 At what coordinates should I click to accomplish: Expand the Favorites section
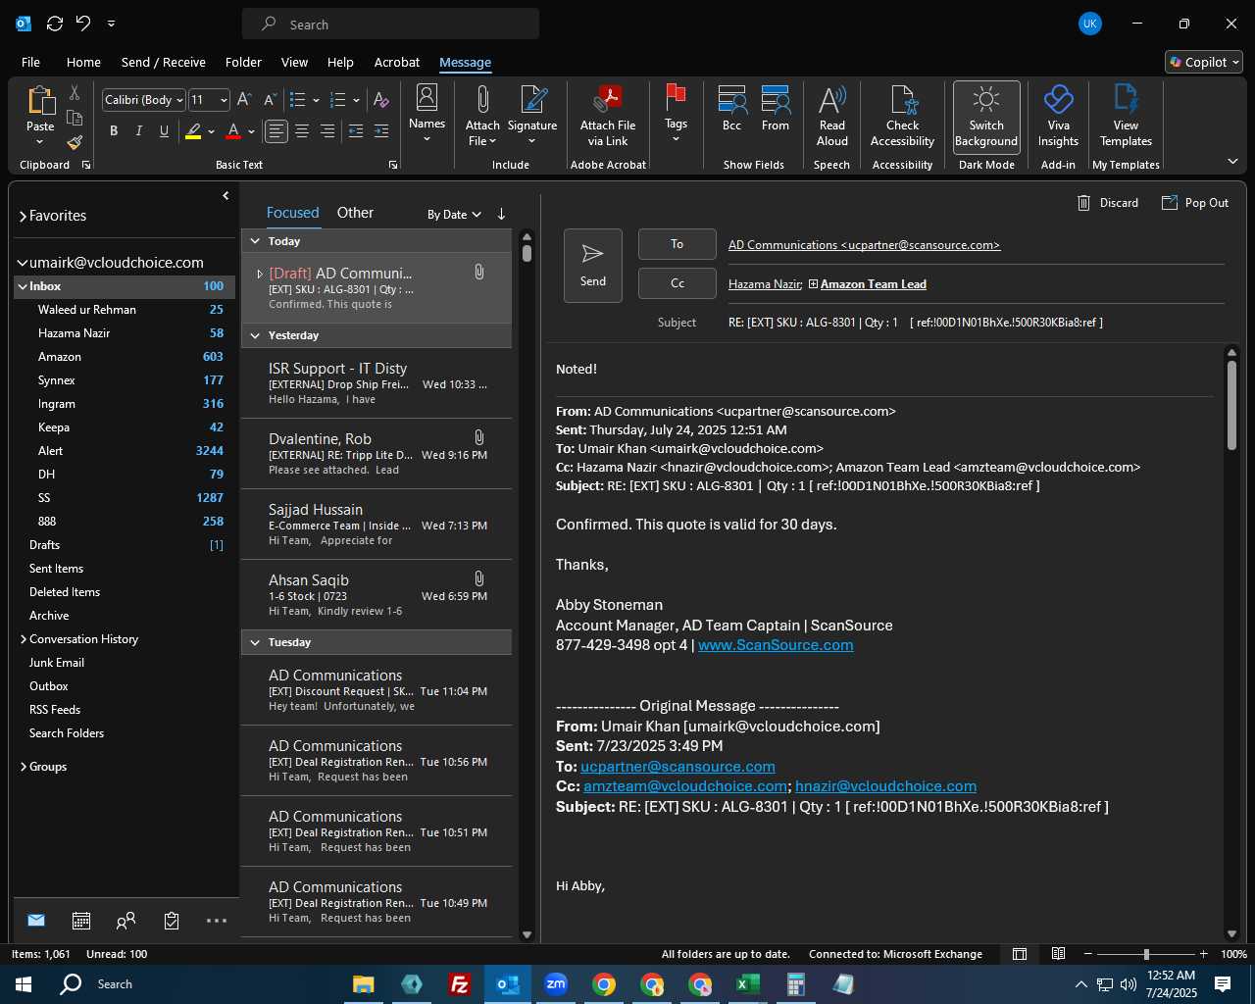[x=23, y=217]
